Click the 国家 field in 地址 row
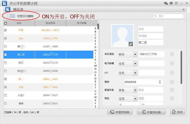Viewport: 190px width, 124px height. tap(150, 99)
